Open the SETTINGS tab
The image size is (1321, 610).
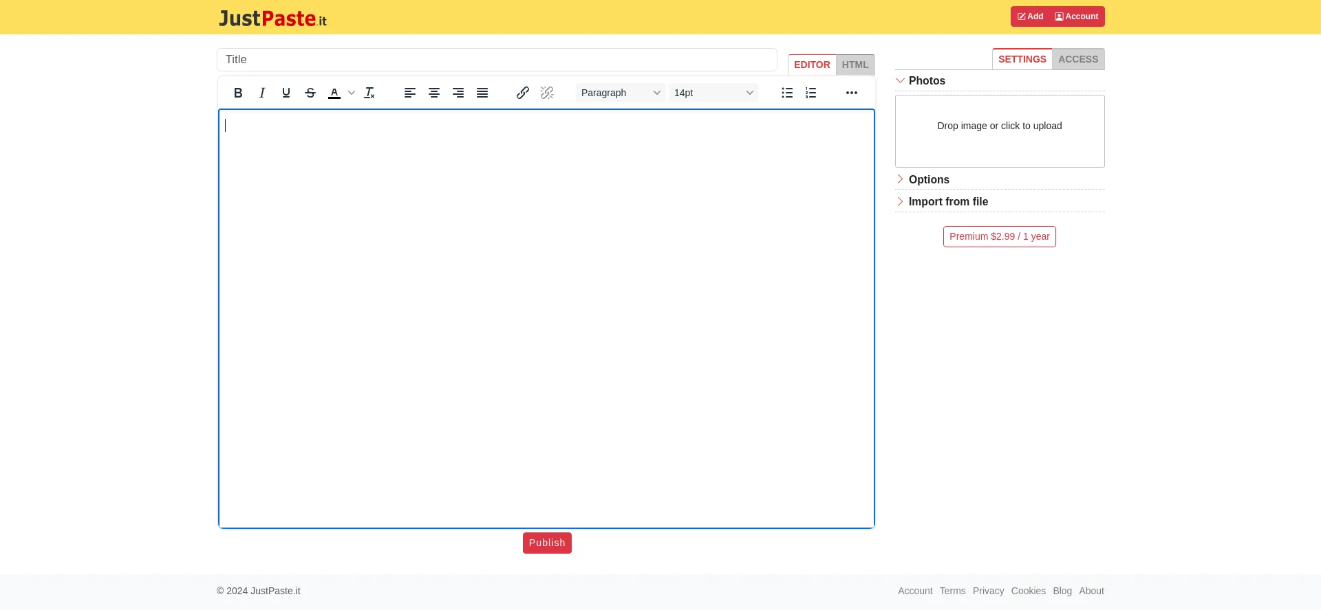tap(1022, 59)
